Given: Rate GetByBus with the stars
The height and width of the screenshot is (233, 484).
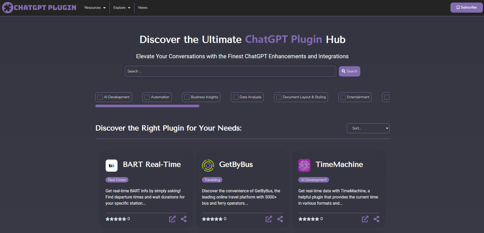Looking at the screenshot, I should (x=212, y=219).
